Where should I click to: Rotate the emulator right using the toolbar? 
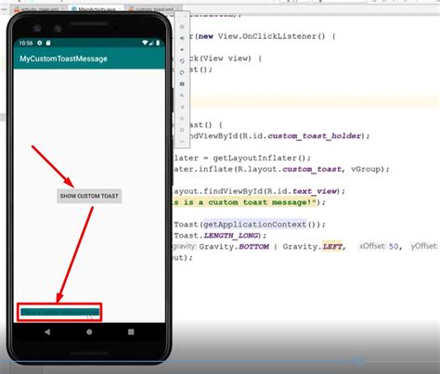[182, 72]
